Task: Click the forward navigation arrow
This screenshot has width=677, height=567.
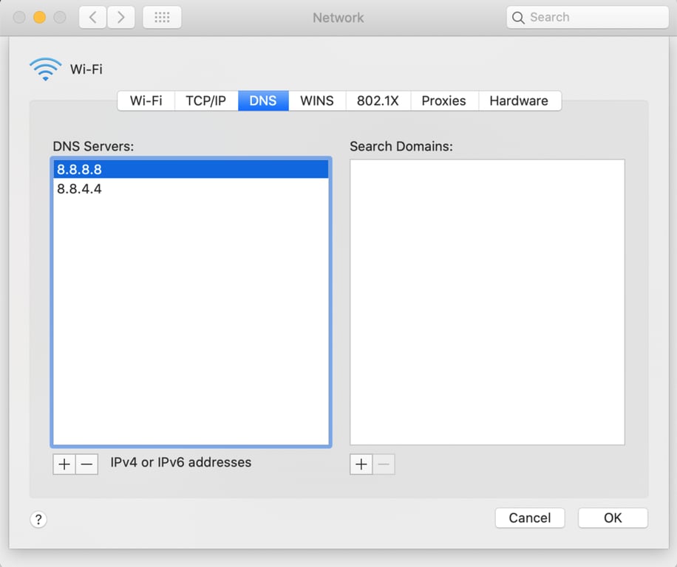Action: pos(120,17)
